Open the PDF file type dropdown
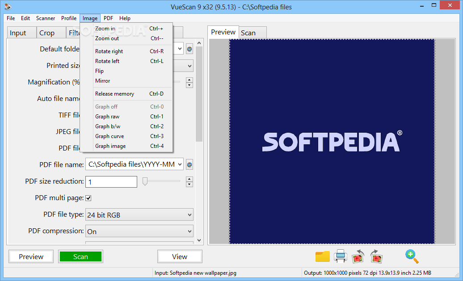Viewport: 463px width, 281px height. point(139,215)
